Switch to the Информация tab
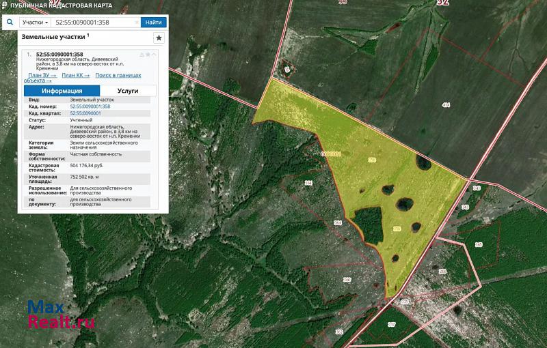547x348 pixels. coord(62,90)
